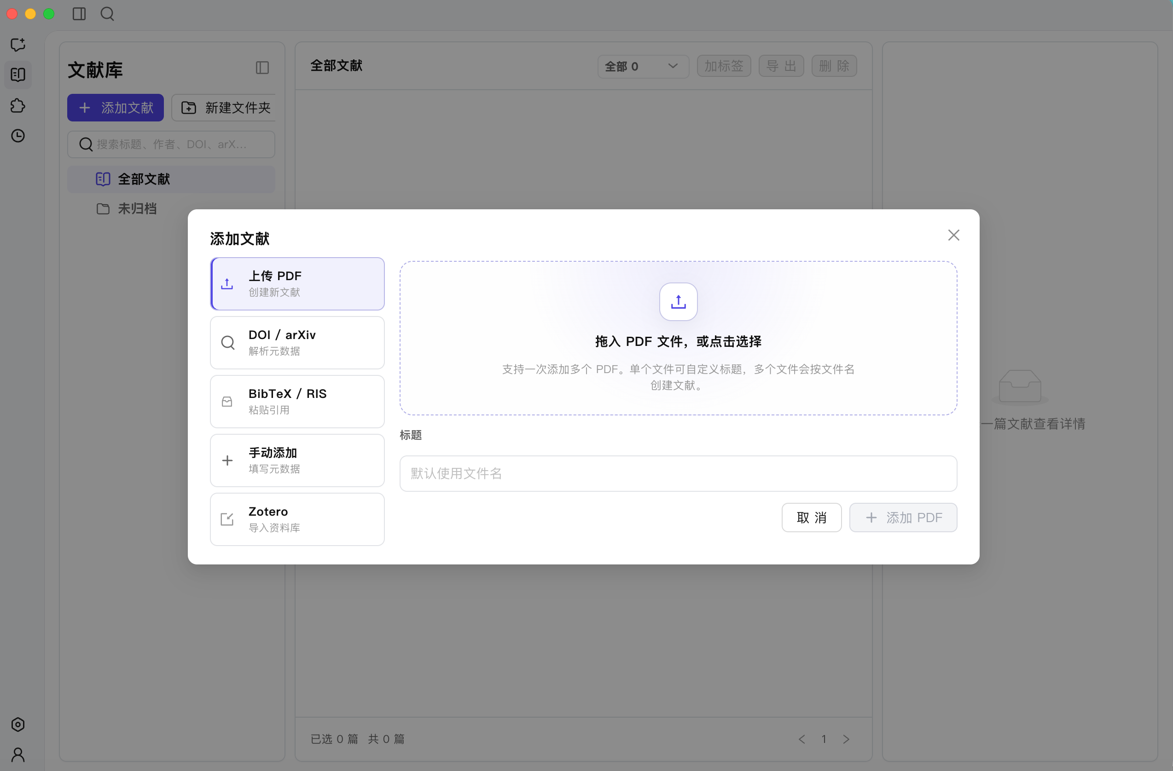Click the 新建文件夹 button

pyautogui.click(x=223, y=107)
